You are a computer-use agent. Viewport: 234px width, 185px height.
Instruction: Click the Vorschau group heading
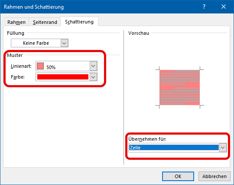pyautogui.click(x=139, y=33)
